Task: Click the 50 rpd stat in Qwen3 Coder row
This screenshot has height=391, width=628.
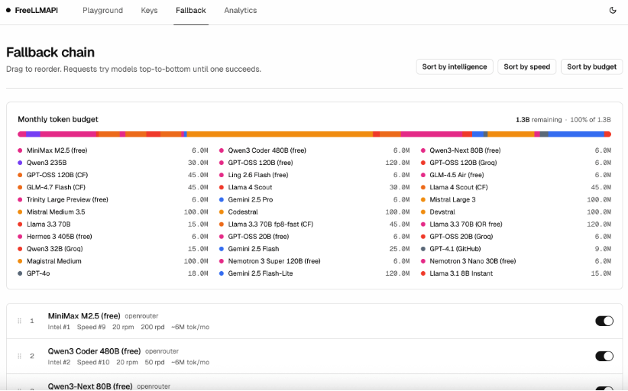Action: point(154,362)
